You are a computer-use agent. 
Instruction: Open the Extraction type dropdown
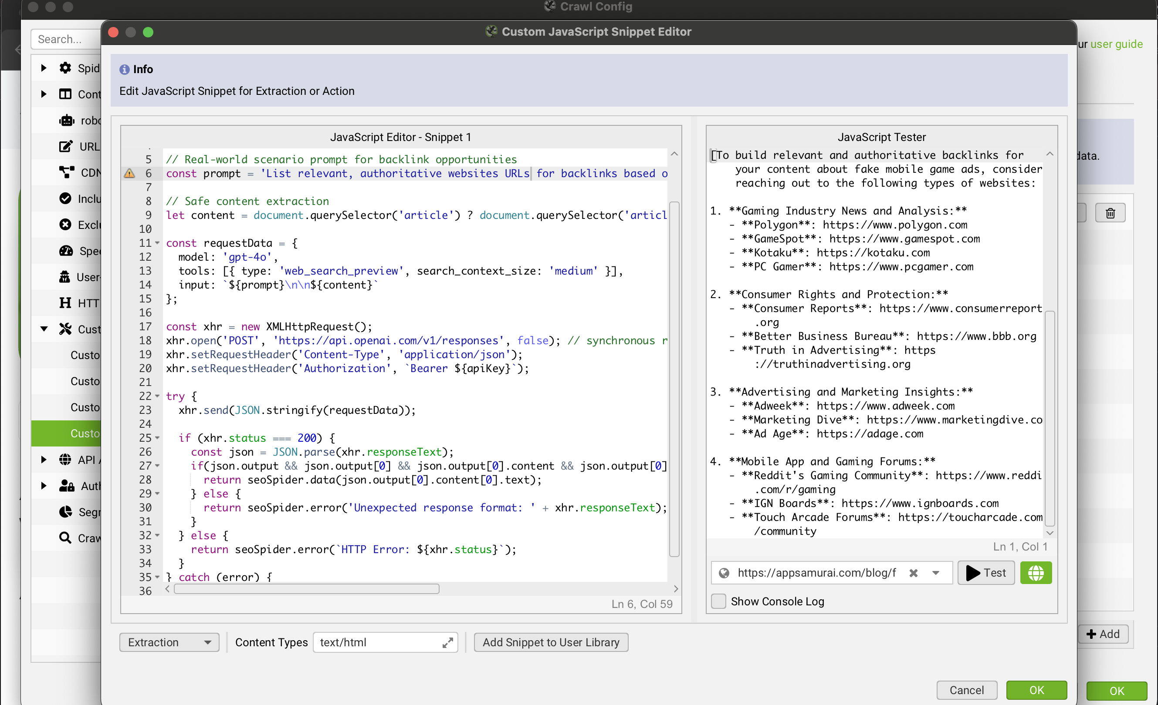coord(169,642)
